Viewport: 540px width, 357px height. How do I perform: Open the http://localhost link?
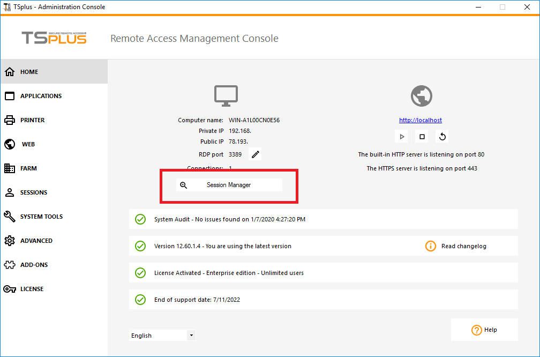coord(421,120)
